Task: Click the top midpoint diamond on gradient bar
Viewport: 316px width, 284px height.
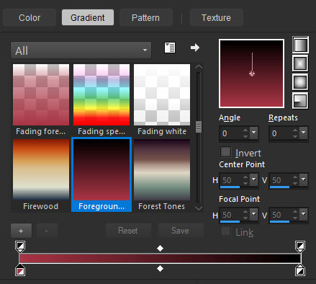Action: pos(160,248)
